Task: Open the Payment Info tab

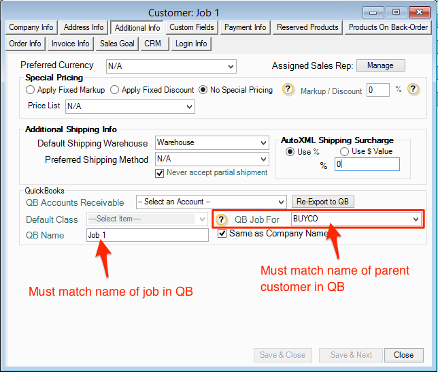Action: click(245, 27)
